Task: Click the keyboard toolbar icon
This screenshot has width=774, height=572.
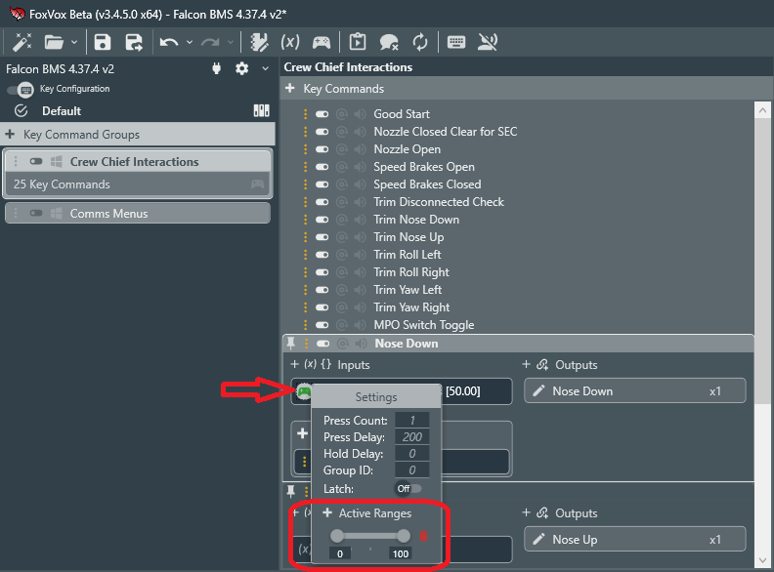Action: (456, 42)
